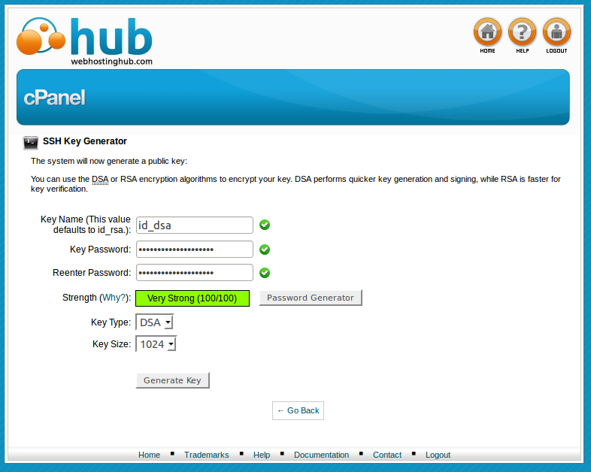
Task: Focus the Key Name input field
Action: coord(194,225)
